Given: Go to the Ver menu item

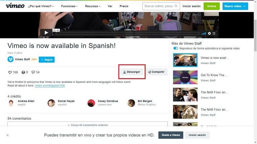Looking at the screenshot, I should pos(110,6).
